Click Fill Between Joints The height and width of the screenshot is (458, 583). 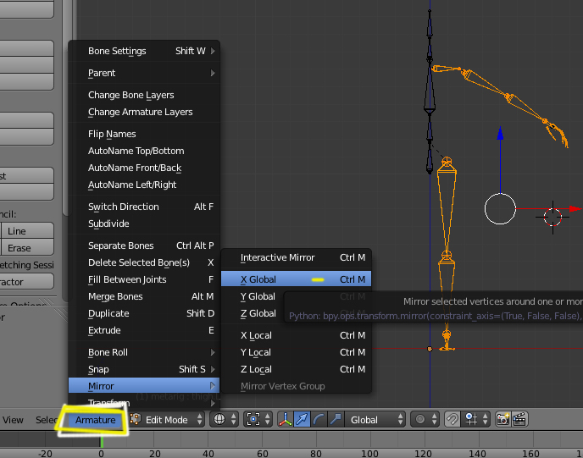tap(144, 279)
